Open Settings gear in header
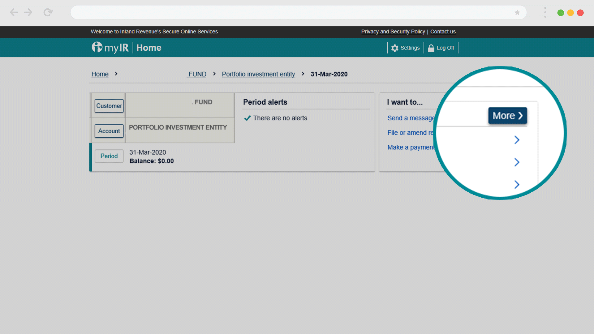 click(395, 48)
